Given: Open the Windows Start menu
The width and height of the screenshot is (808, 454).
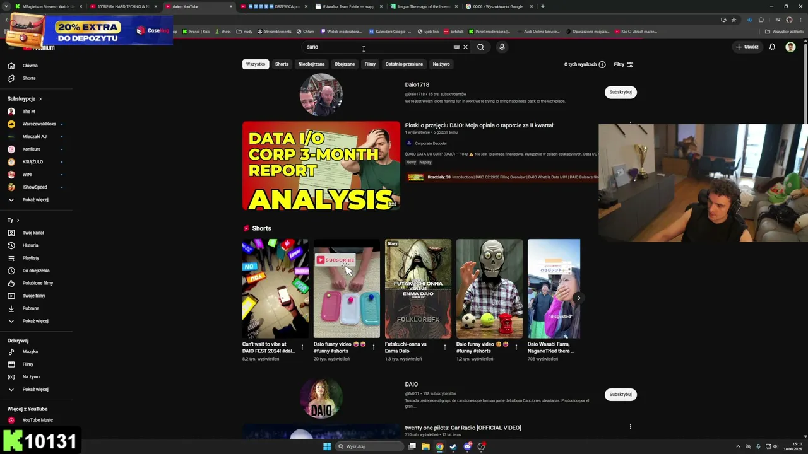Looking at the screenshot, I should click(x=327, y=446).
